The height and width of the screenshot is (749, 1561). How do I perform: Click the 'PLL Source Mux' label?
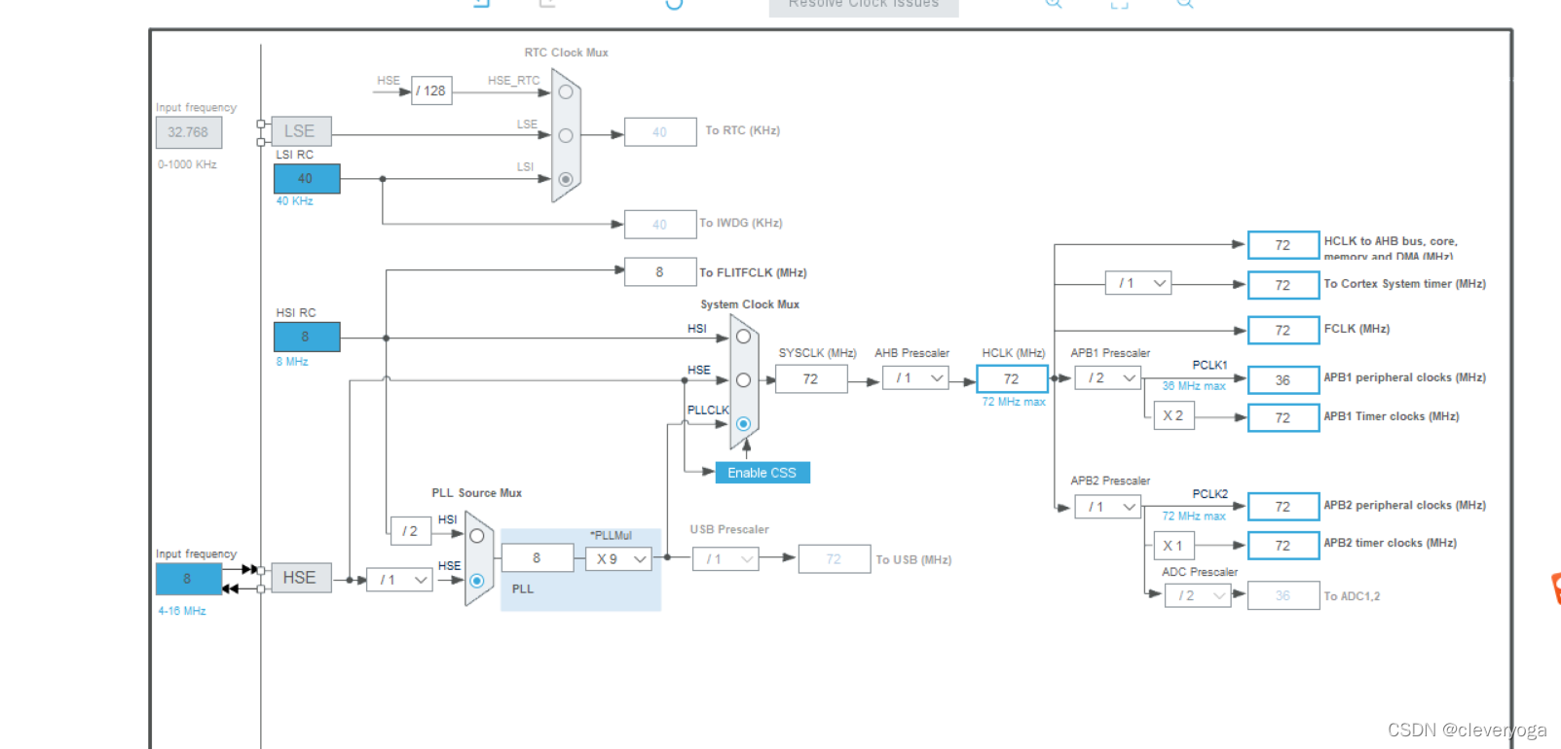(477, 493)
